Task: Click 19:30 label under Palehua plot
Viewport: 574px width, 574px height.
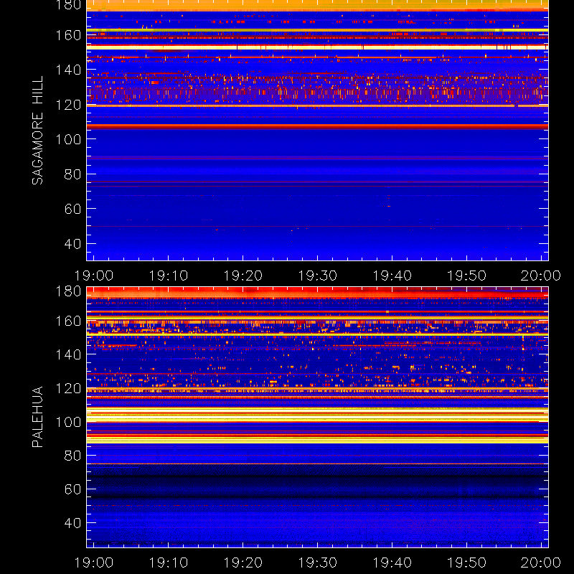Action: tap(317, 563)
